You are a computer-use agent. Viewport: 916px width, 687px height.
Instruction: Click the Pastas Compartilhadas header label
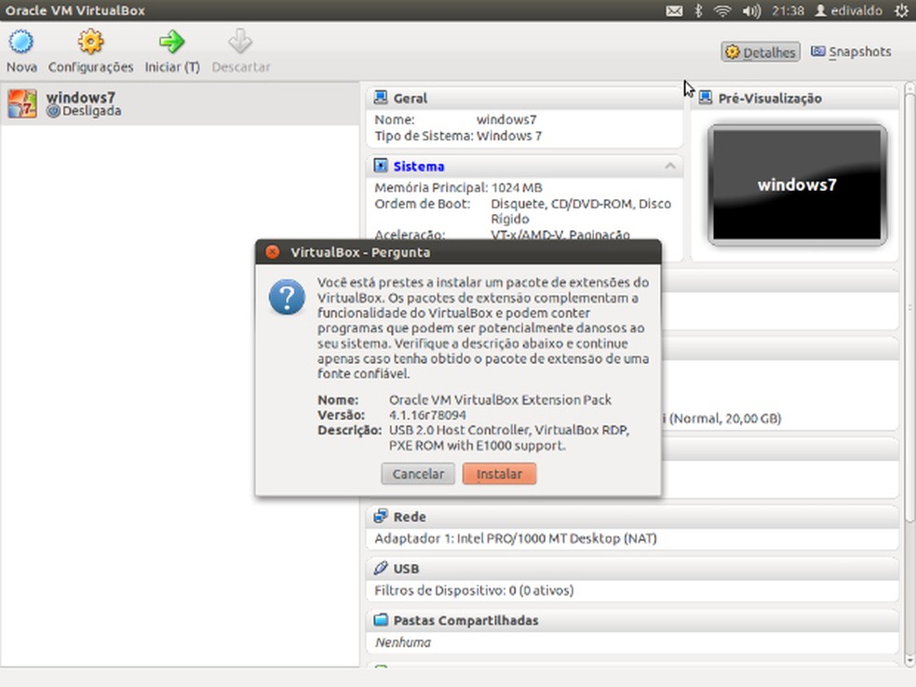tap(465, 620)
